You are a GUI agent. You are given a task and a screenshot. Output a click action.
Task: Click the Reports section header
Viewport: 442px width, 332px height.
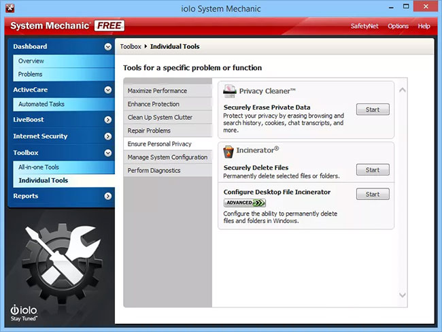click(61, 196)
